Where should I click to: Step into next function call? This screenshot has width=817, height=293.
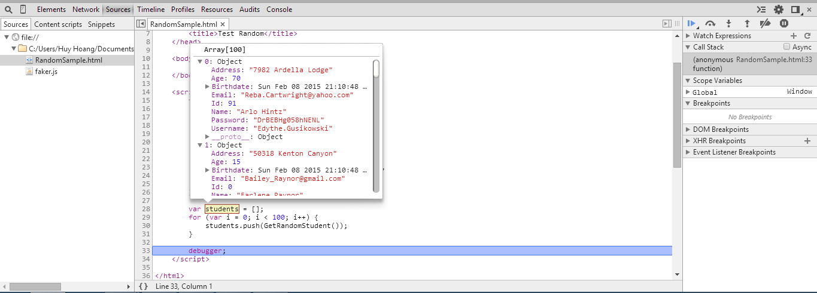728,24
